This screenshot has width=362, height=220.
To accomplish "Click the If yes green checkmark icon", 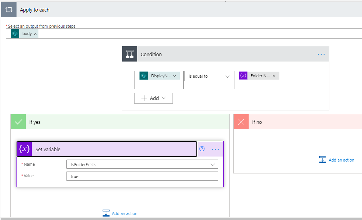I will 18,122.
